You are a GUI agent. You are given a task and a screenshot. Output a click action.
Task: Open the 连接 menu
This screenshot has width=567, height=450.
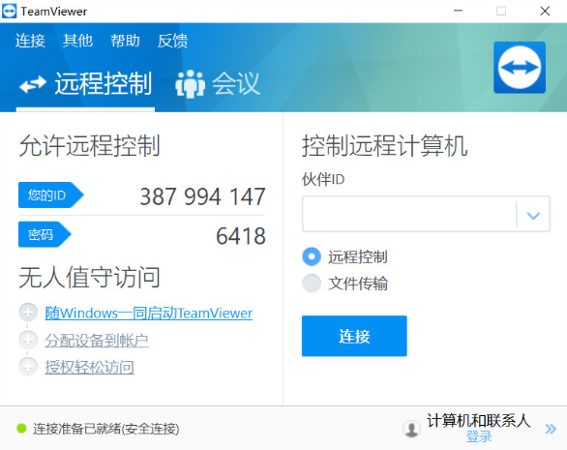(x=30, y=41)
